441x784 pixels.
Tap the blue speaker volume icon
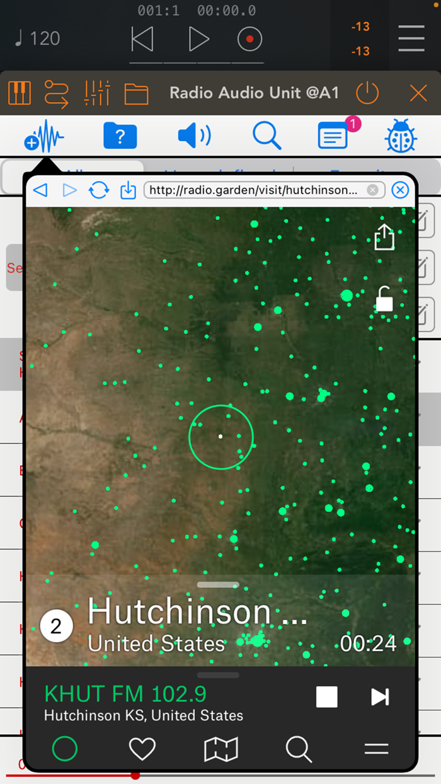click(194, 135)
